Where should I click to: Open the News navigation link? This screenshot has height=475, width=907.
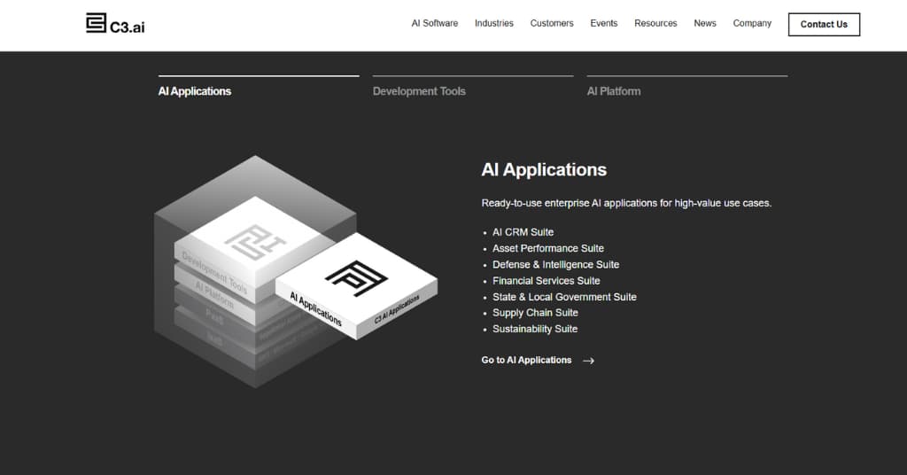click(x=705, y=23)
